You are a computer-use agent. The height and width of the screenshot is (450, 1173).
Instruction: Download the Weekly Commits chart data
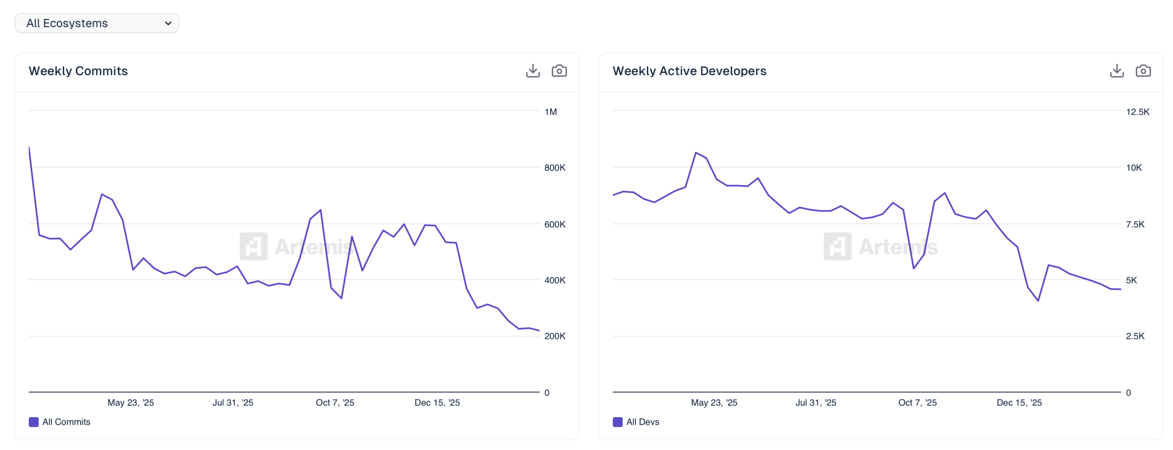[532, 71]
